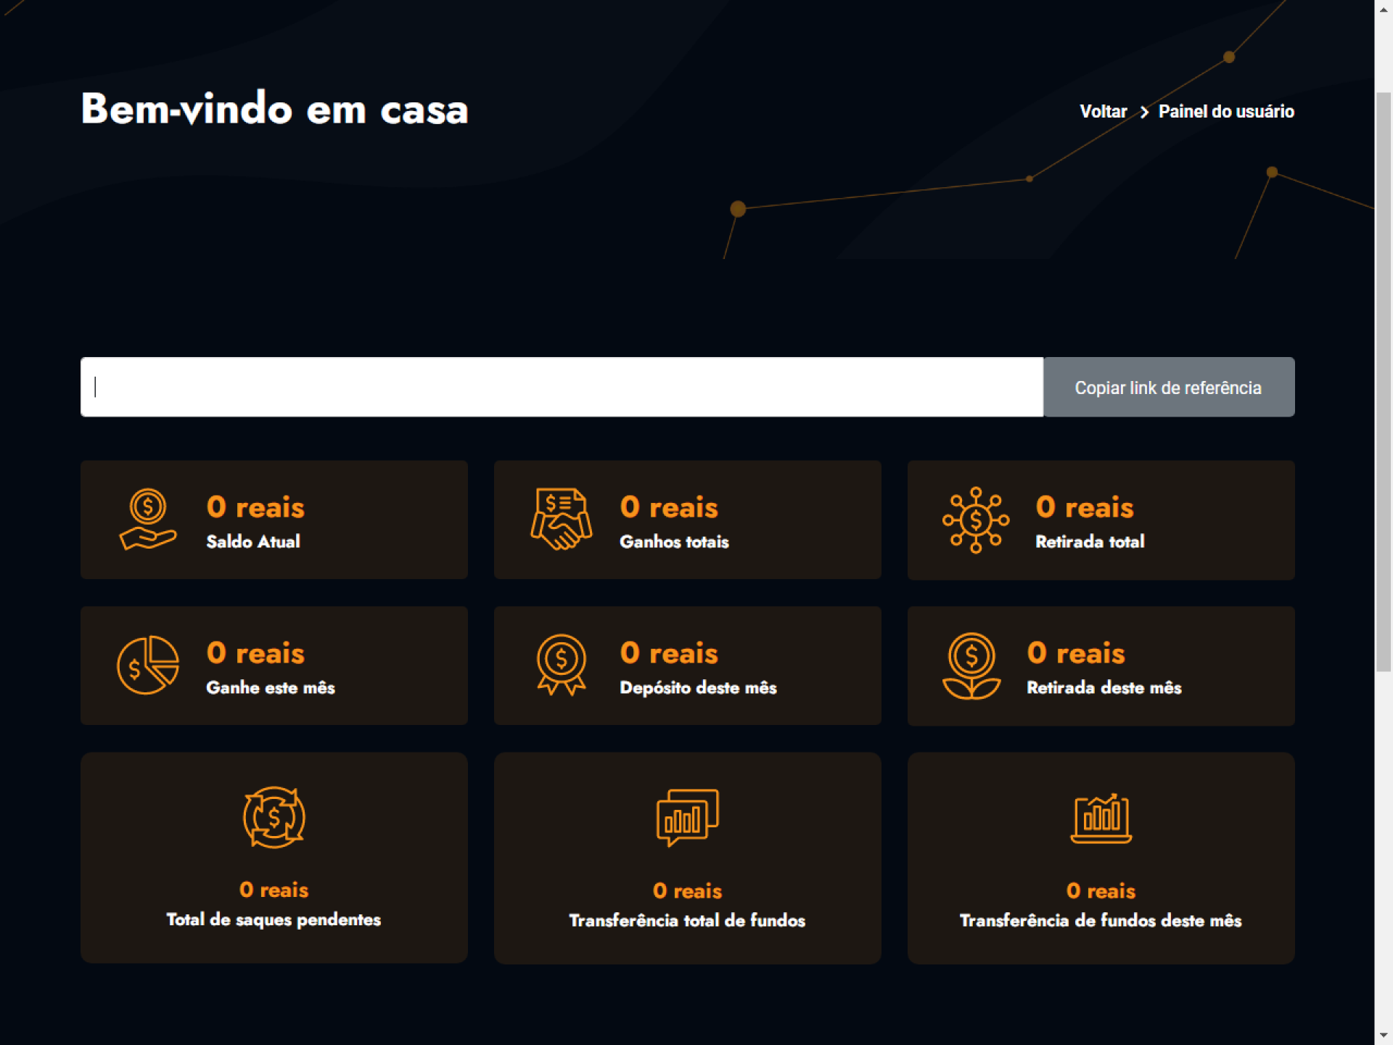Click the Bem-vindo em casa heading
The width and height of the screenshot is (1393, 1045).
click(x=274, y=109)
